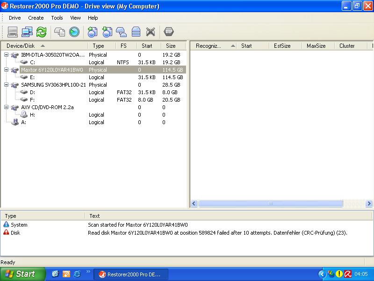Click the System info icon in log

tap(6, 224)
